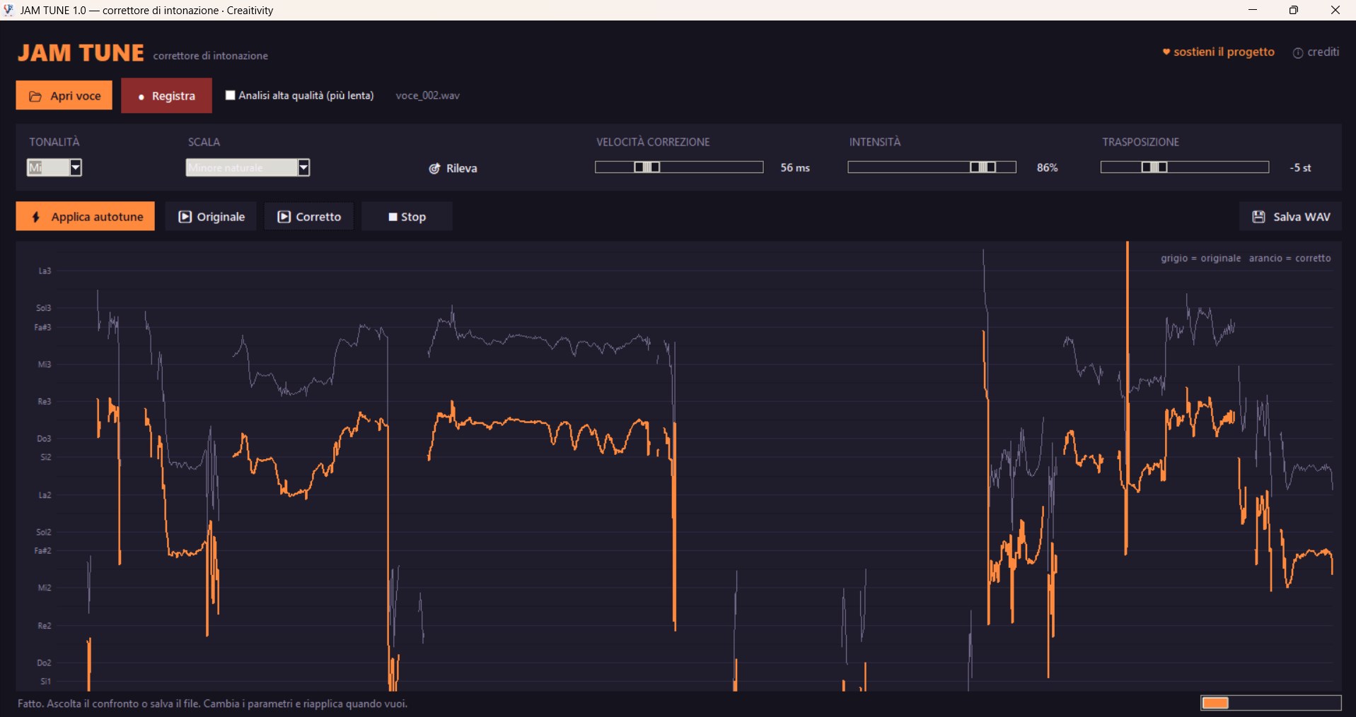This screenshot has width=1356, height=717.
Task: Click the Fa#2 pitch axis label
Action: 42,551
